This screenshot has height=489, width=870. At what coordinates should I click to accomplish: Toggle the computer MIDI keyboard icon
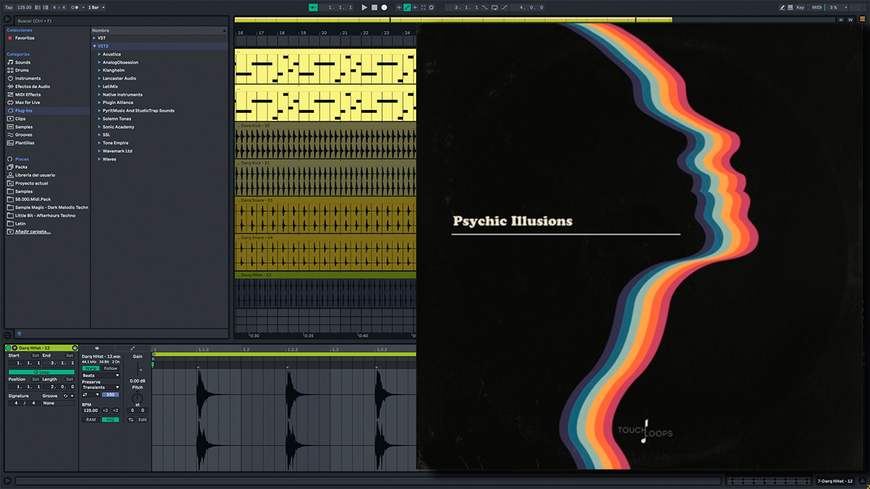pos(790,7)
